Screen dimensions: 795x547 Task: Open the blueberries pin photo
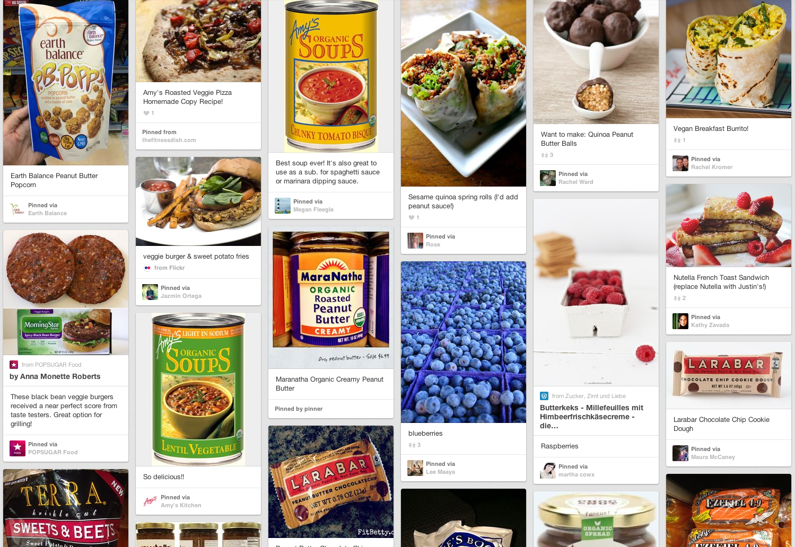pos(464,342)
